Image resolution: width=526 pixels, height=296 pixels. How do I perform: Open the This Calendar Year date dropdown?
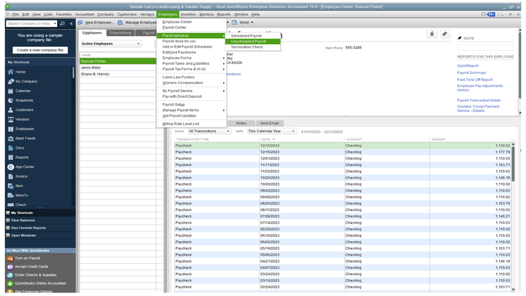click(294, 132)
